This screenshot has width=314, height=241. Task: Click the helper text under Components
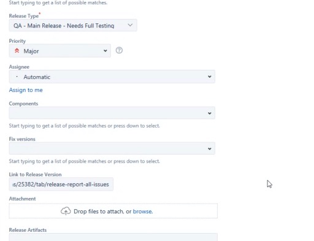click(84, 126)
